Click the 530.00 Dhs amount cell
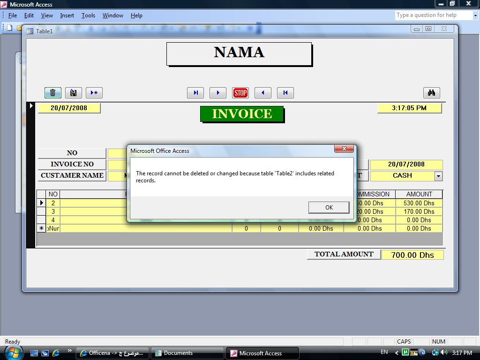 pos(419,203)
